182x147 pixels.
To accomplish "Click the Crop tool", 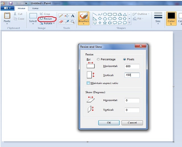I will [x=45, y=14].
